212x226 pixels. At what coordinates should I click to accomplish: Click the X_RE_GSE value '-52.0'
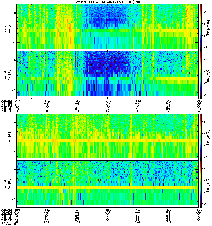point(16,210)
